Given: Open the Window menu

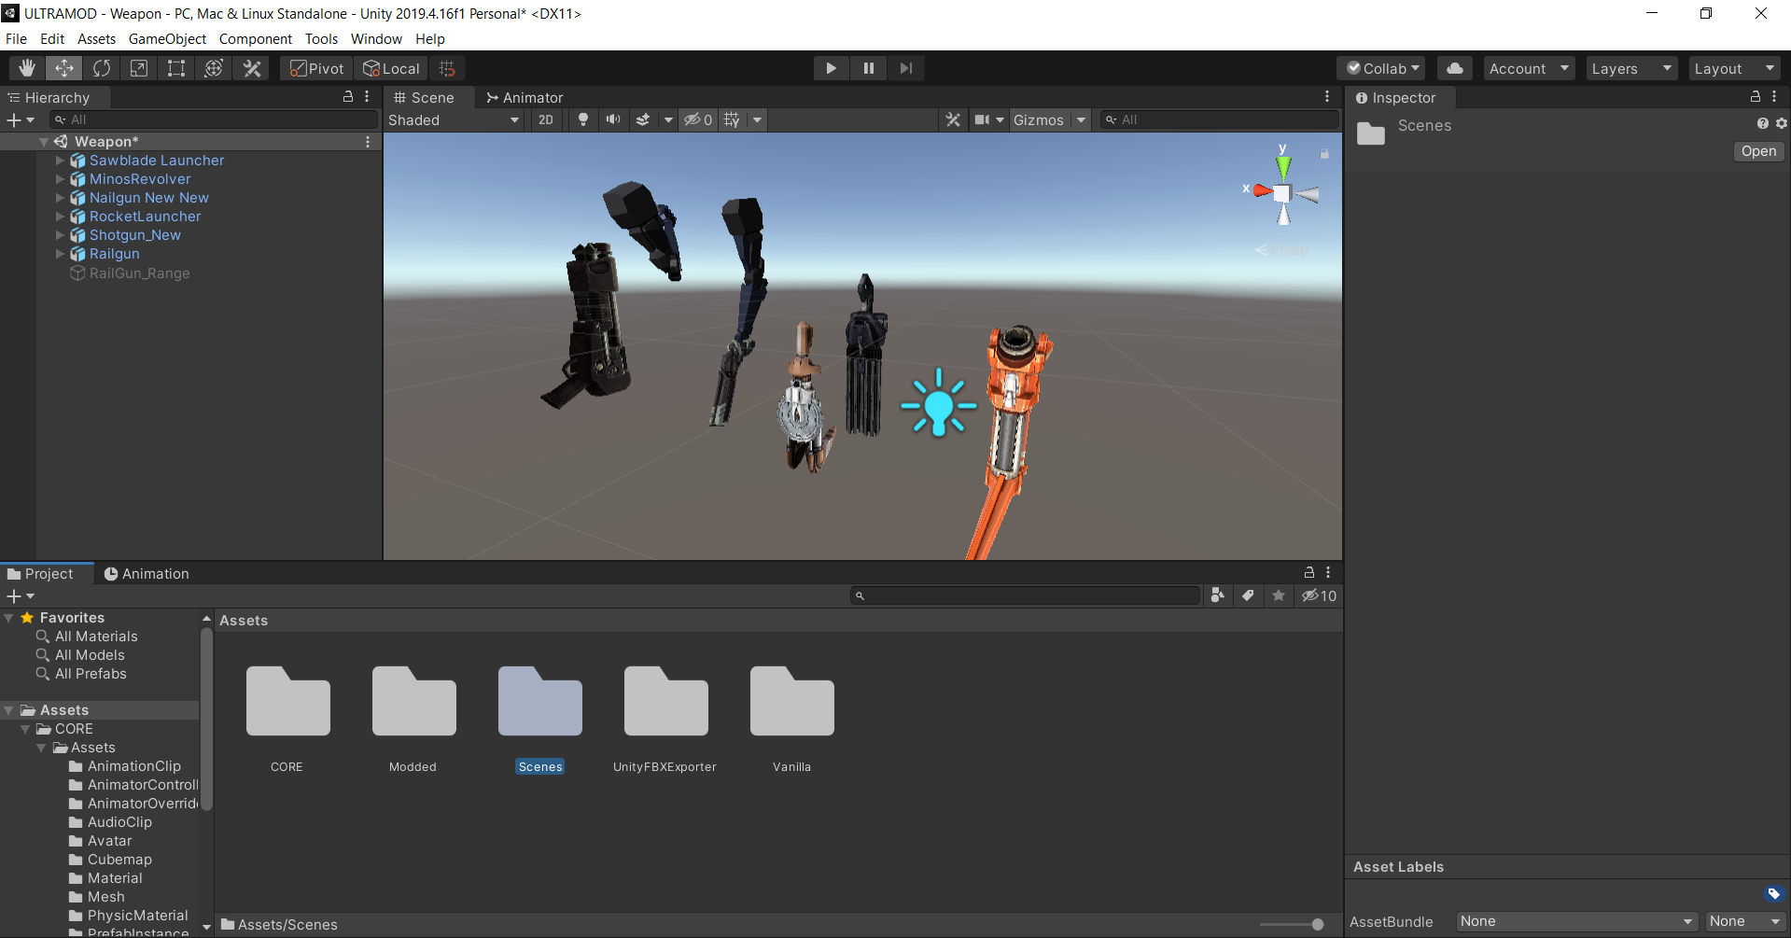Looking at the screenshot, I should coord(376,39).
